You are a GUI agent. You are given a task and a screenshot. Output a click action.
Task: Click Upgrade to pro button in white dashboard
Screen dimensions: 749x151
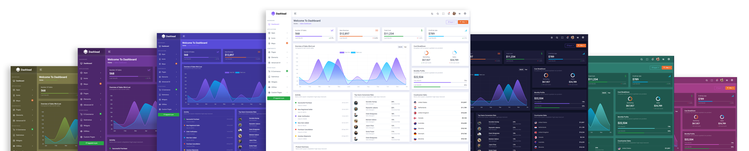[x=279, y=98]
